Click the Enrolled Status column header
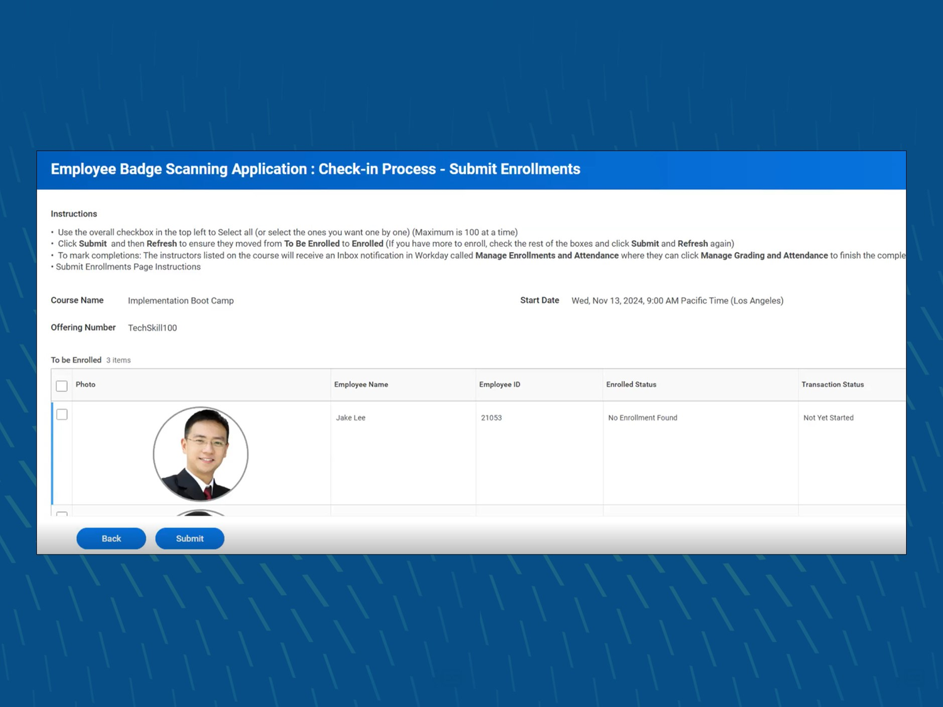This screenshot has width=943, height=707. (631, 384)
